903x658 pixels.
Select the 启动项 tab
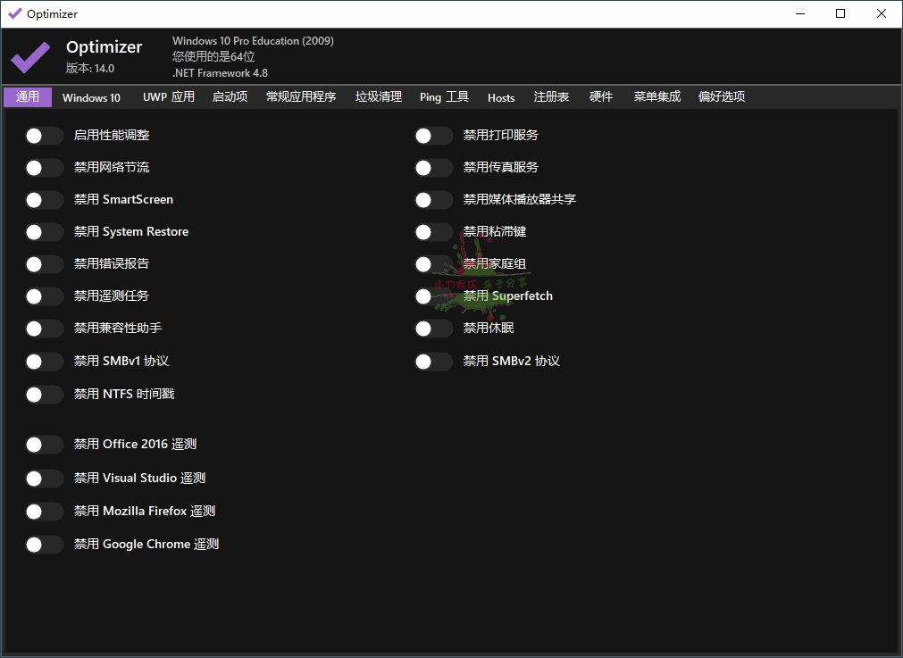(x=230, y=98)
